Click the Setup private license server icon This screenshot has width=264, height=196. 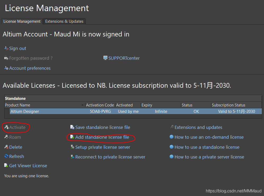[x=72, y=147]
